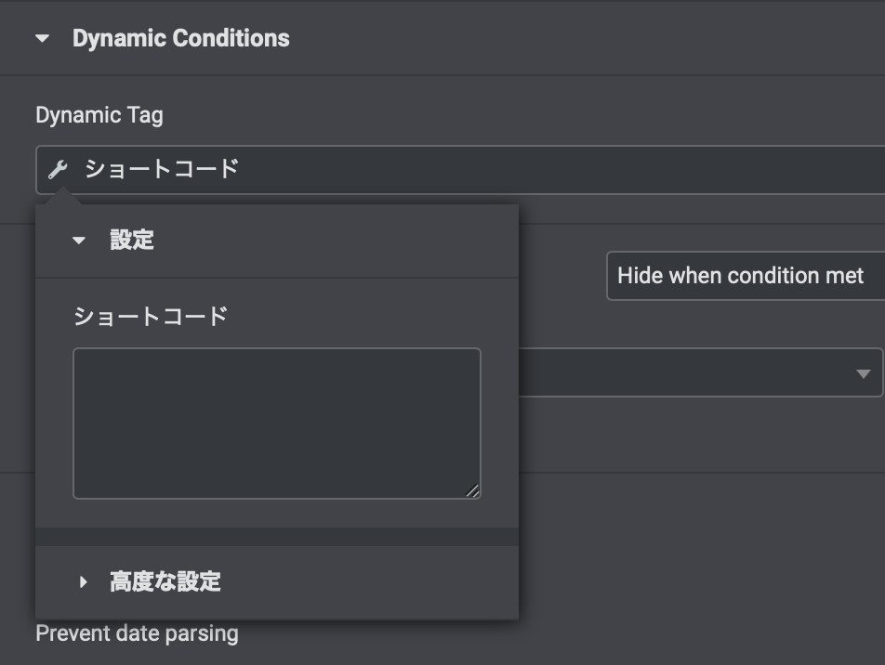885x665 pixels.
Task: Click the 設定 section heading text
Action: click(x=131, y=240)
